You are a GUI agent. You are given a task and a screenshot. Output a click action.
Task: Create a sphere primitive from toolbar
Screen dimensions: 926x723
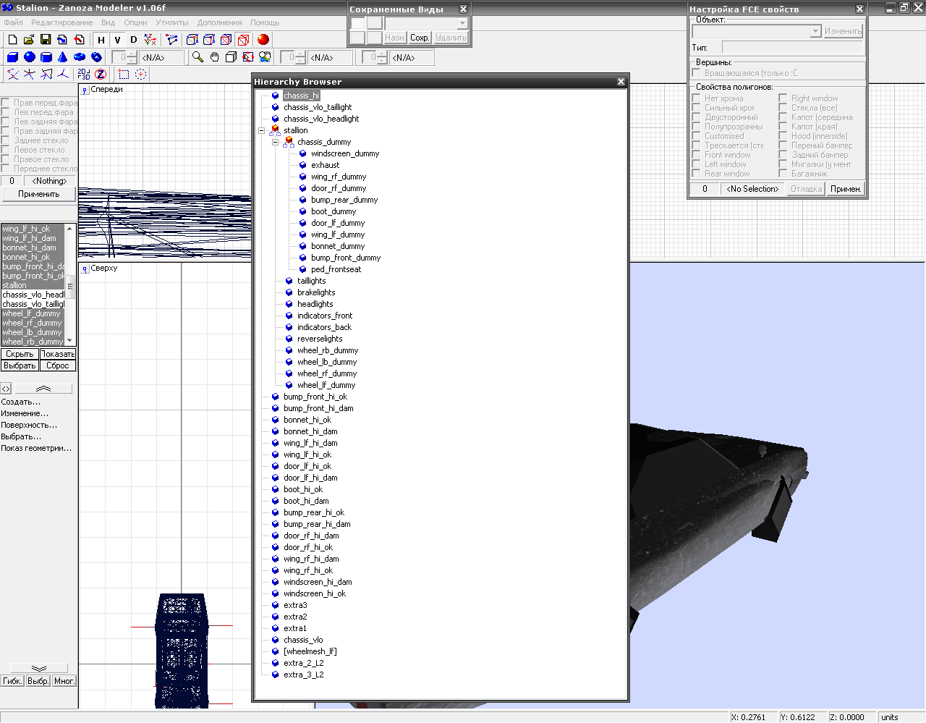30,57
